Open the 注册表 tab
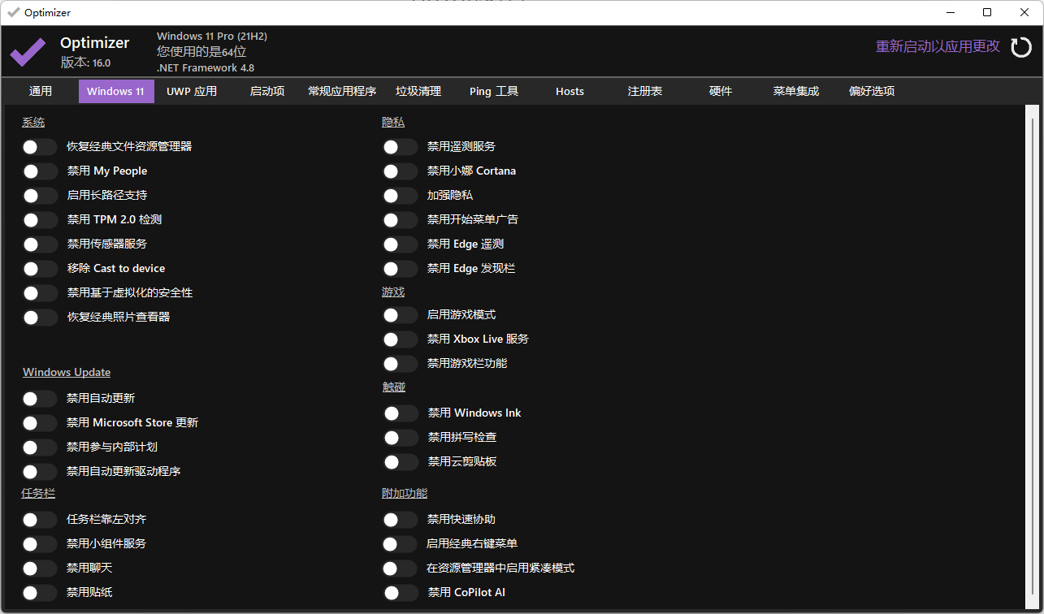The height and width of the screenshot is (614, 1044). [645, 91]
